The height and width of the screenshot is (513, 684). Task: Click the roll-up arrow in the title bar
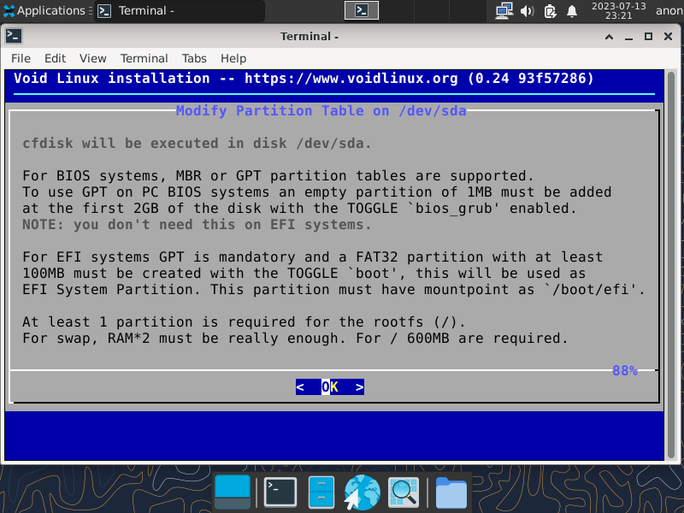[x=609, y=37]
